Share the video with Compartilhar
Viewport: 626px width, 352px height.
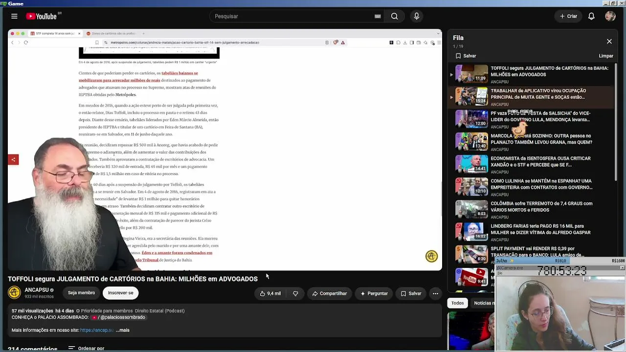point(329,293)
